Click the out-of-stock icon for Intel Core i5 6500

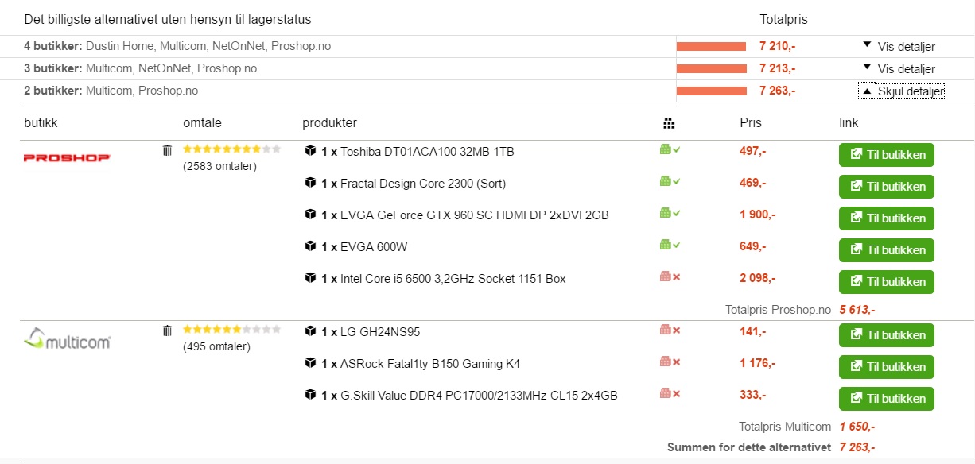coord(670,276)
